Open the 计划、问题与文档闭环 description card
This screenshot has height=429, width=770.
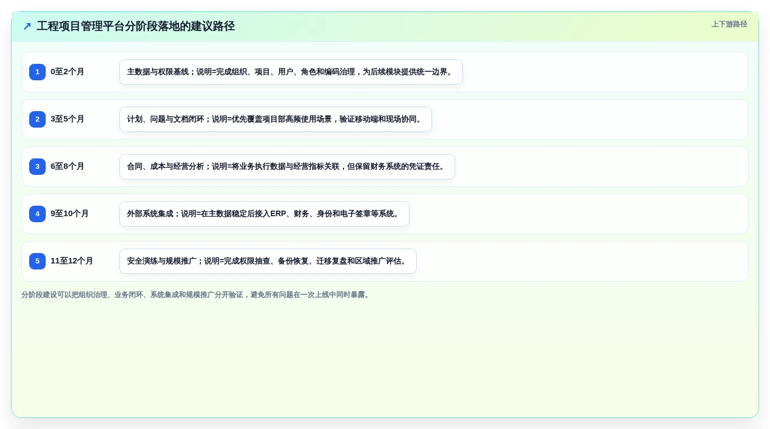pos(276,119)
